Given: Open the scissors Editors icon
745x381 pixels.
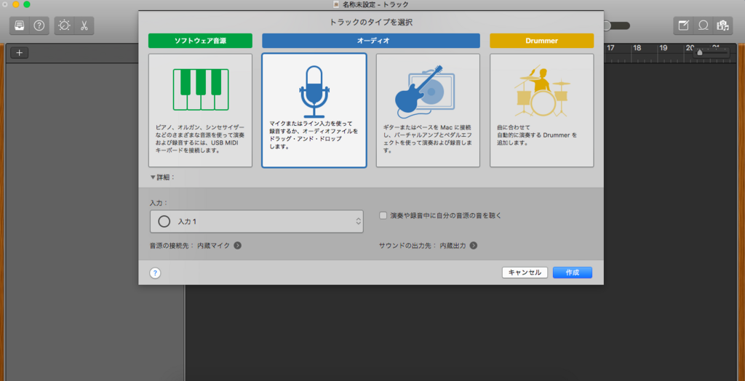Looking at the screenshot, I should tap(84, 25).
